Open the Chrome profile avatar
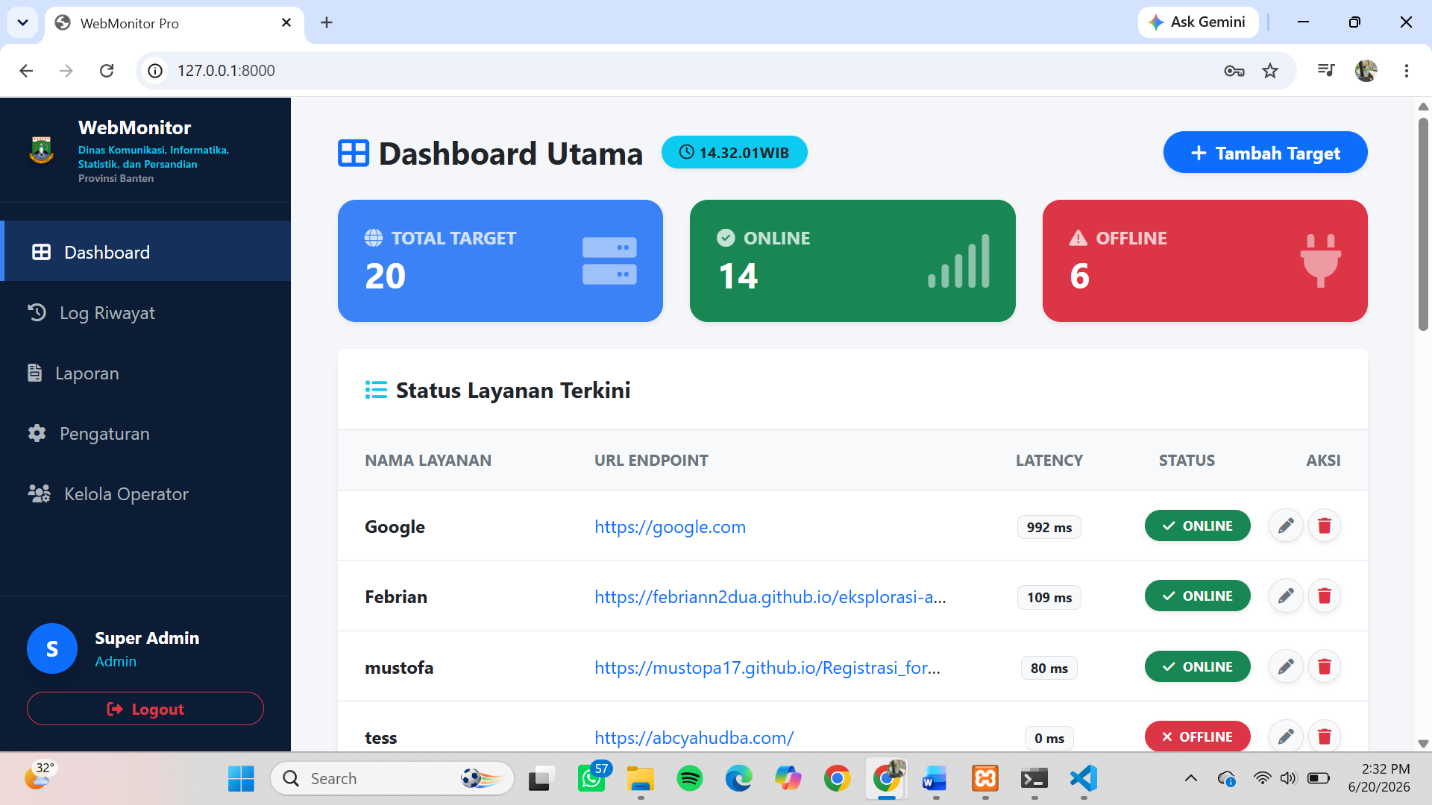Image resolution: width=1432 pixels, height=805 pixels. [1366, 71]
